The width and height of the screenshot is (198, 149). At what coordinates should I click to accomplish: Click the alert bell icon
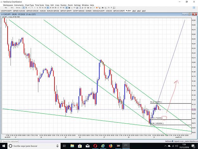(80, 8)
